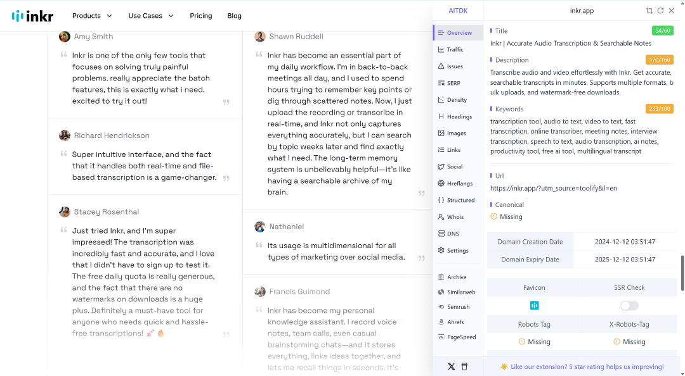Click the crop/resize icon in the panel header
The height and width of the screenshot is (376, 685).
click(x=649, y=11)
